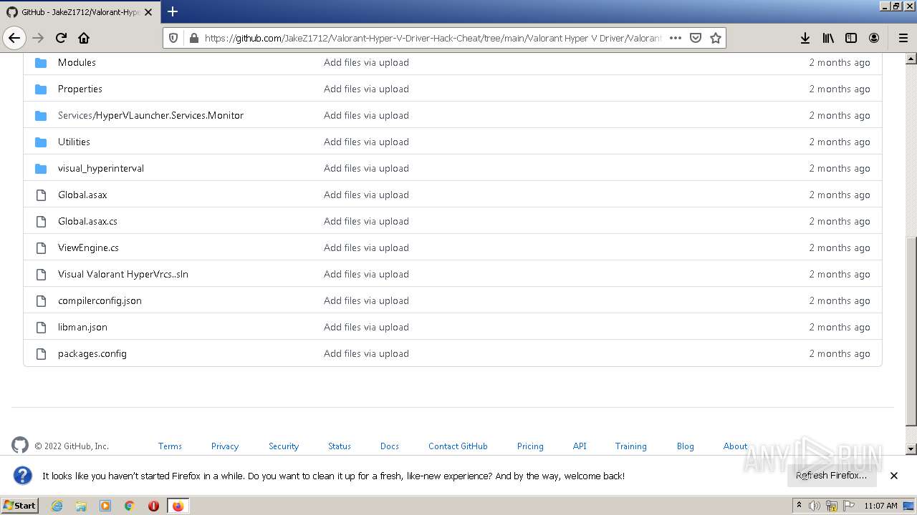Click the Modules folder icon
This screenshot has height=515, width=917.
(x=41, y=62)
